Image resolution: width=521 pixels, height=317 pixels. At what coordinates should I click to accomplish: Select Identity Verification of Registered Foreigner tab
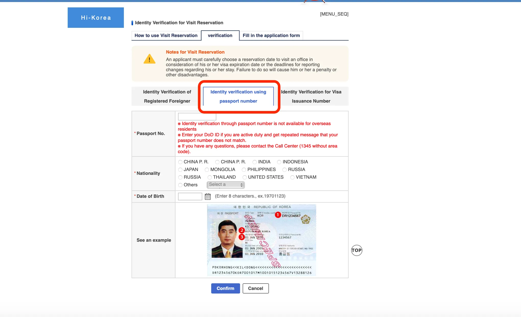(x=167, y=96)
